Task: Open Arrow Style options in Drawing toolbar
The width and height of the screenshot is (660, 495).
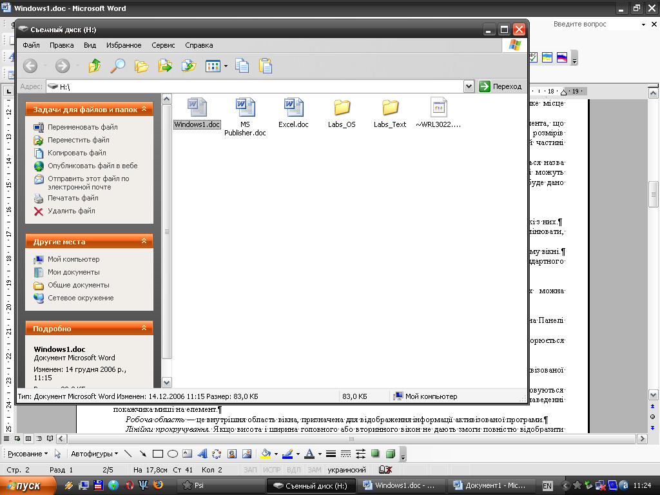Action: 361,454
